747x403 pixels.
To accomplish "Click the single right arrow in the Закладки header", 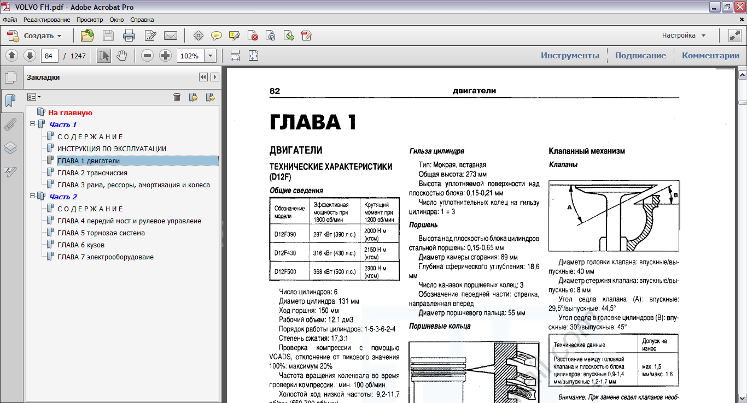I will 215,78.
